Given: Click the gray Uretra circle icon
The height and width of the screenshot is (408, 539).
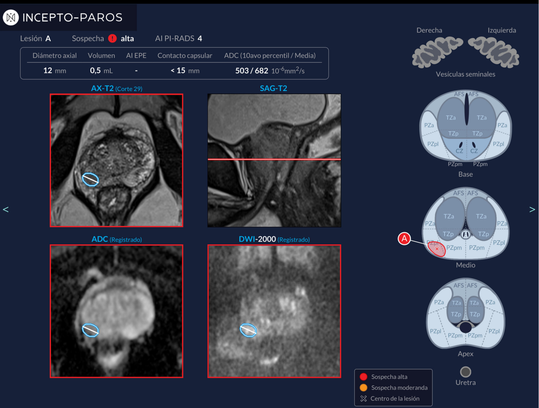Looking at the screenshot, I should (x=465, y=372).
